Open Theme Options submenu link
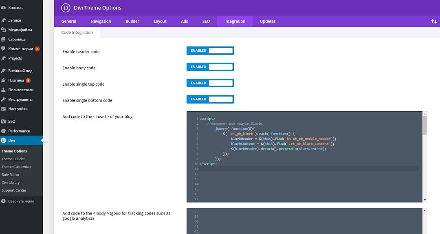 tap(14, 151)
